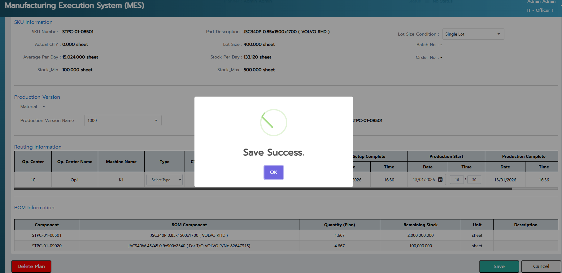The height and width of the screenshot is (273, 562).
Task: Click the Production Start date field 13/01/2026
Action: [424, 180]
